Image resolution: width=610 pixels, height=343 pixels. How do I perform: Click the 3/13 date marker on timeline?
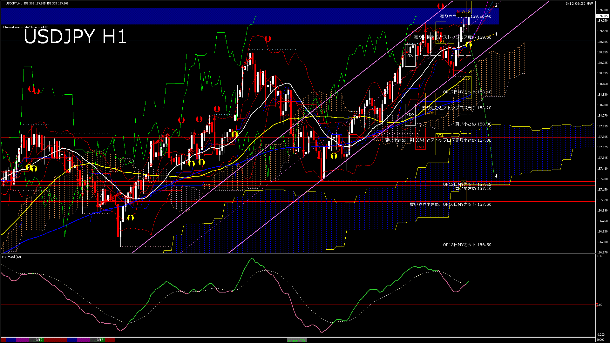[x=100, y=340]
